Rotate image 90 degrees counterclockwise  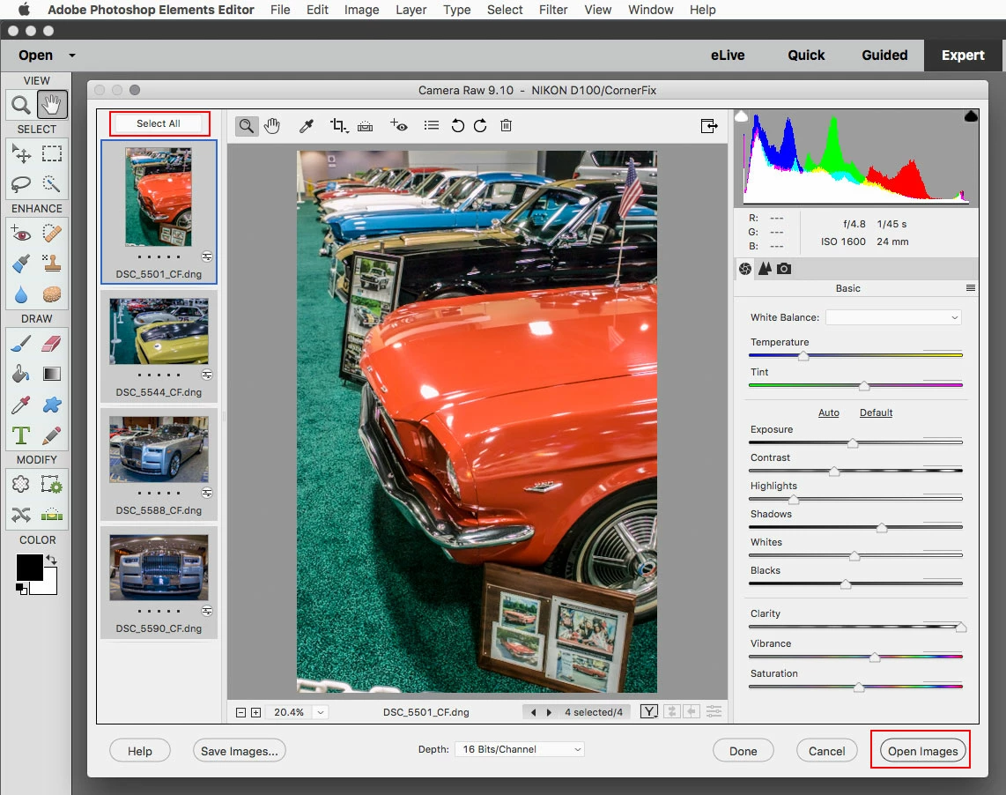point(457,126)
